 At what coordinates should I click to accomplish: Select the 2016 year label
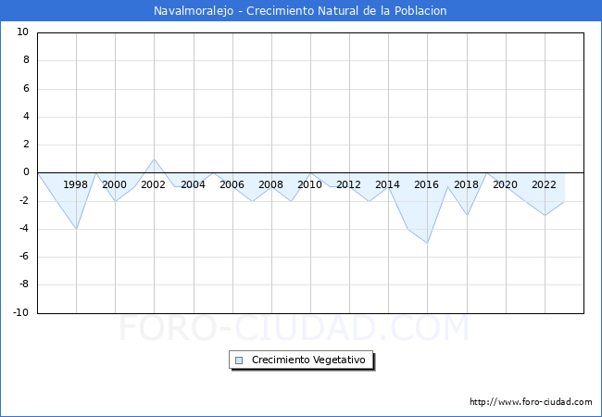(427, 184)
